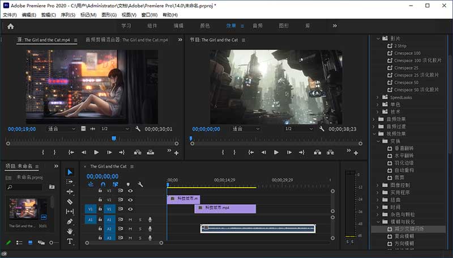
Task: Select the Track Select Forward tool
Action: (70, 181)
